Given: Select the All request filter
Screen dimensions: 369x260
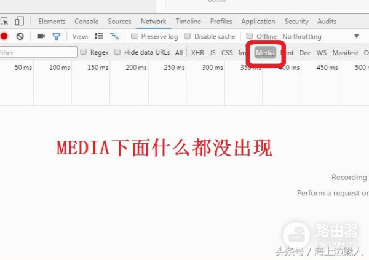Looking at the screenshot, I should point(179,53).
